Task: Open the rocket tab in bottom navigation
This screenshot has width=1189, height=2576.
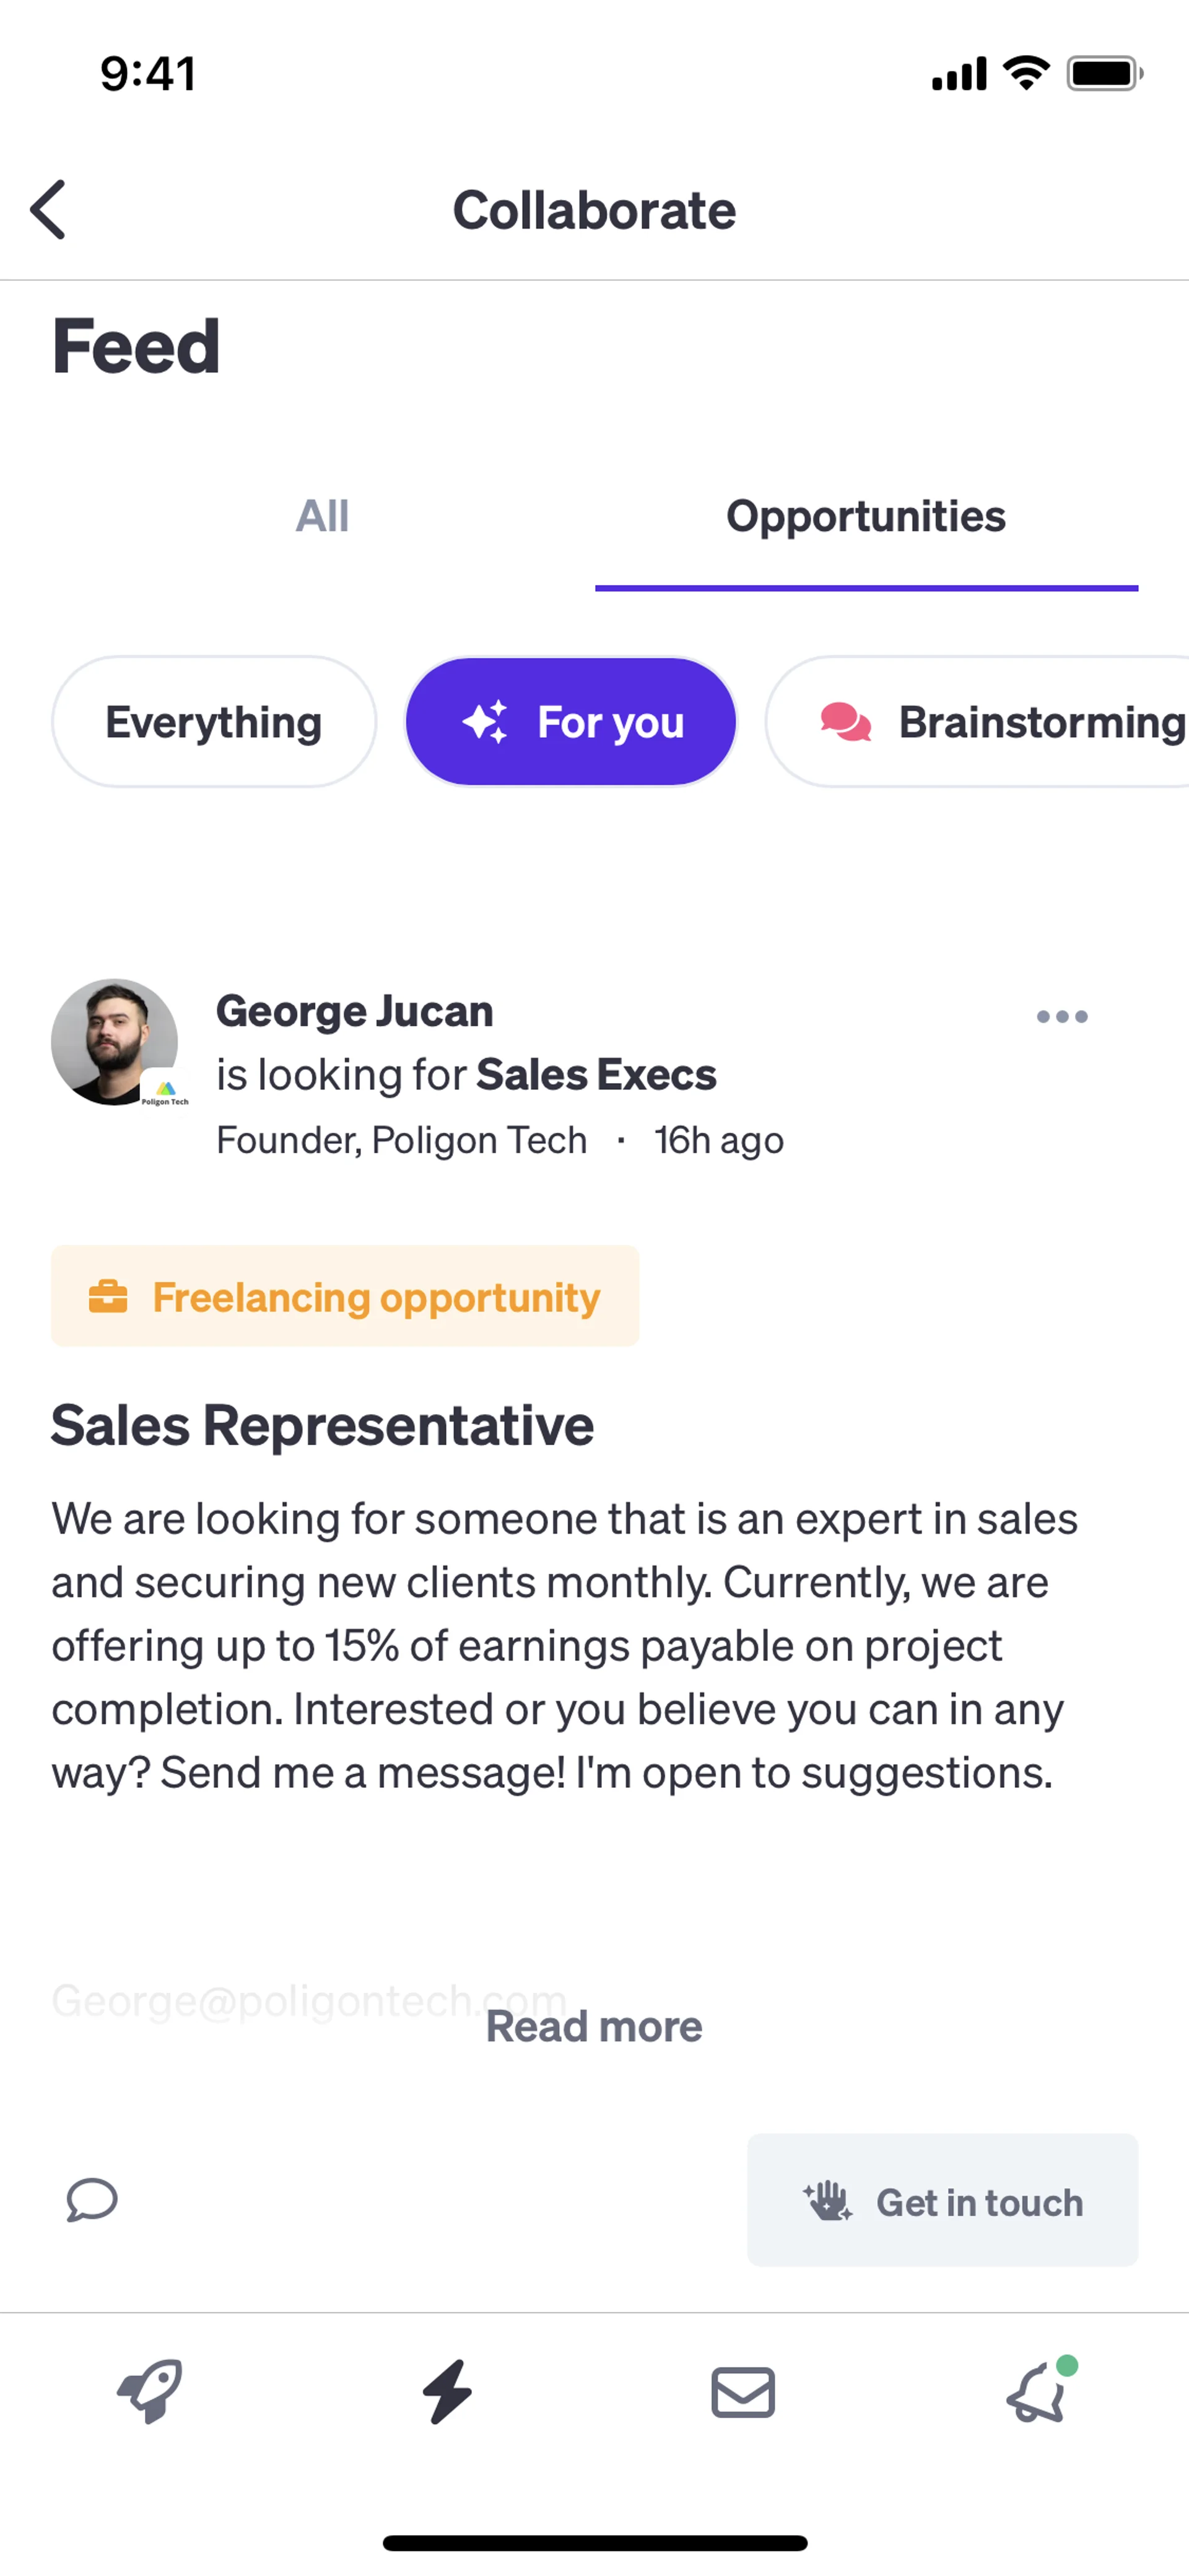Action: pos(150,2392)
